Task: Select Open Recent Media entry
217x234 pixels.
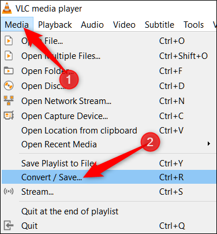Action: [x=108, y=144]
